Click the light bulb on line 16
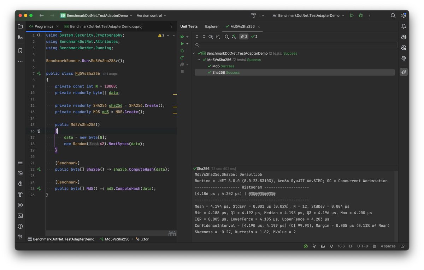Image resolution: width=424 pixels, height=270 pixels. (x=39, y=131)
